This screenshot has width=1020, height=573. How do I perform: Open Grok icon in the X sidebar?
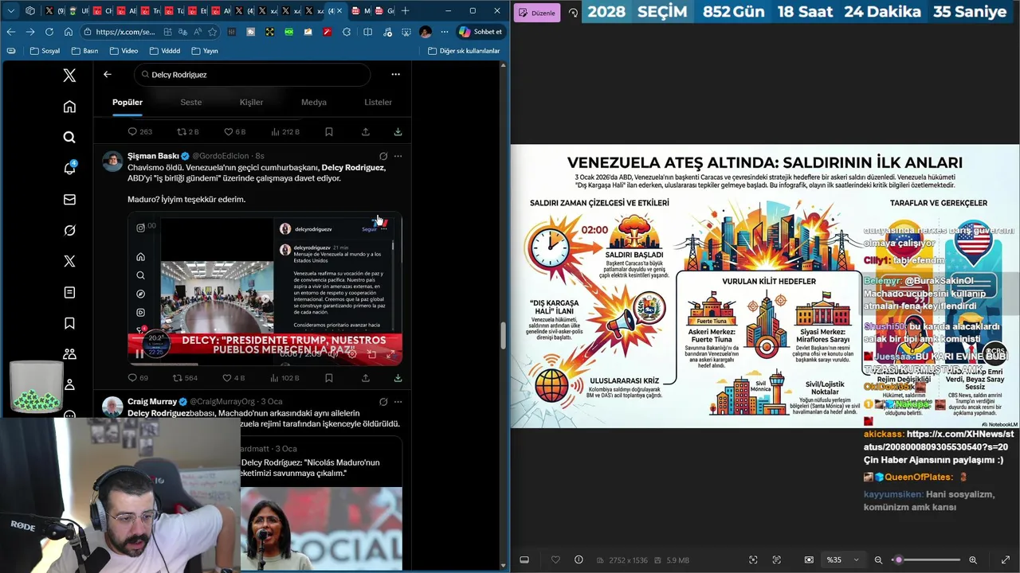click(x=69, y=230)
